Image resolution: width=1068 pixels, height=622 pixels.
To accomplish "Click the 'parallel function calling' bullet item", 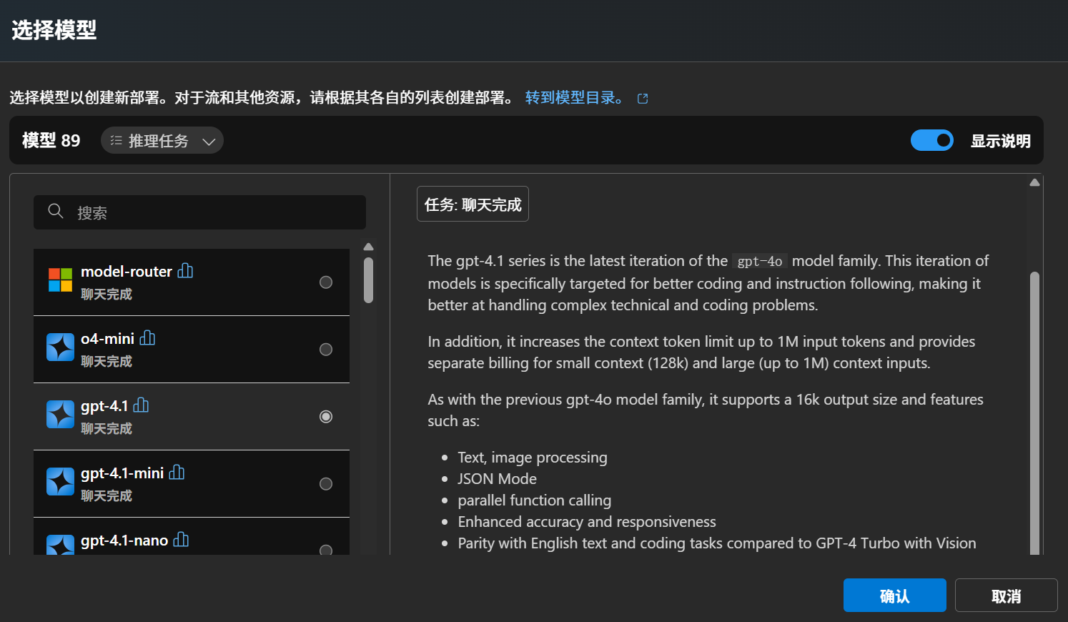I will click(535, 500).
